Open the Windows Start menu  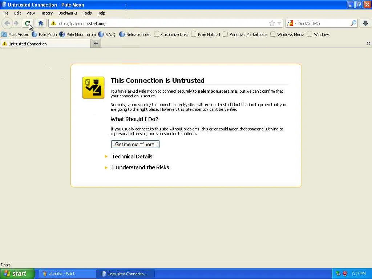click(x=17, y=274)
